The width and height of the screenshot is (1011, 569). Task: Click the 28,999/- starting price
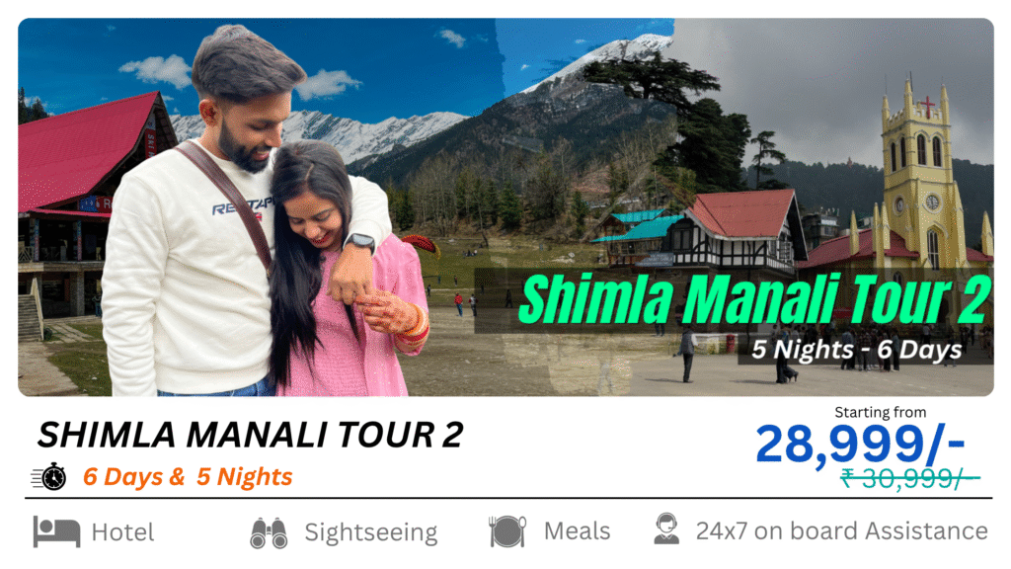[x=861, y=444]
